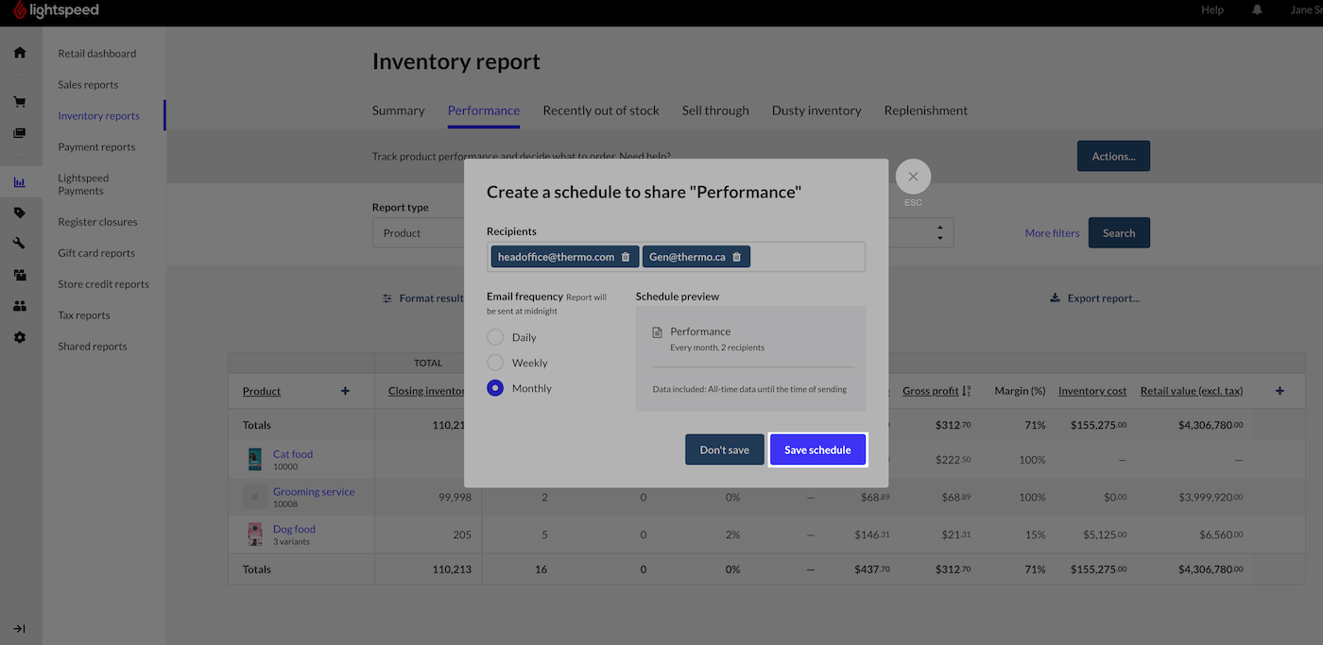Remove headoffice@thermo.com with trash icon
Viewport: 1323px width, 645px height.
[626, 257]
